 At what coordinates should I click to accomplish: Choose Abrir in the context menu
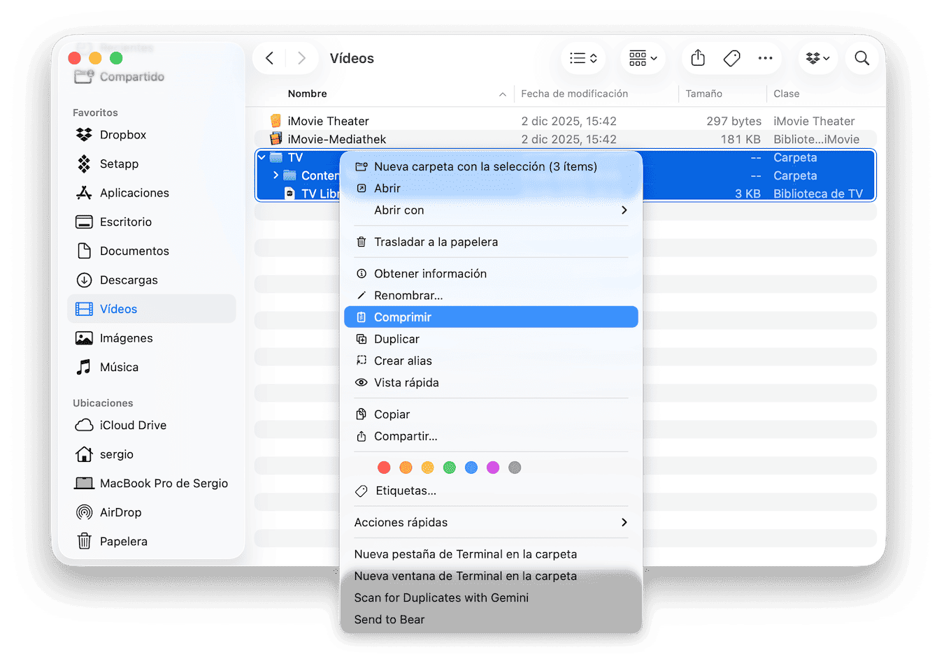pyautogui.click(x=491, y=189)
